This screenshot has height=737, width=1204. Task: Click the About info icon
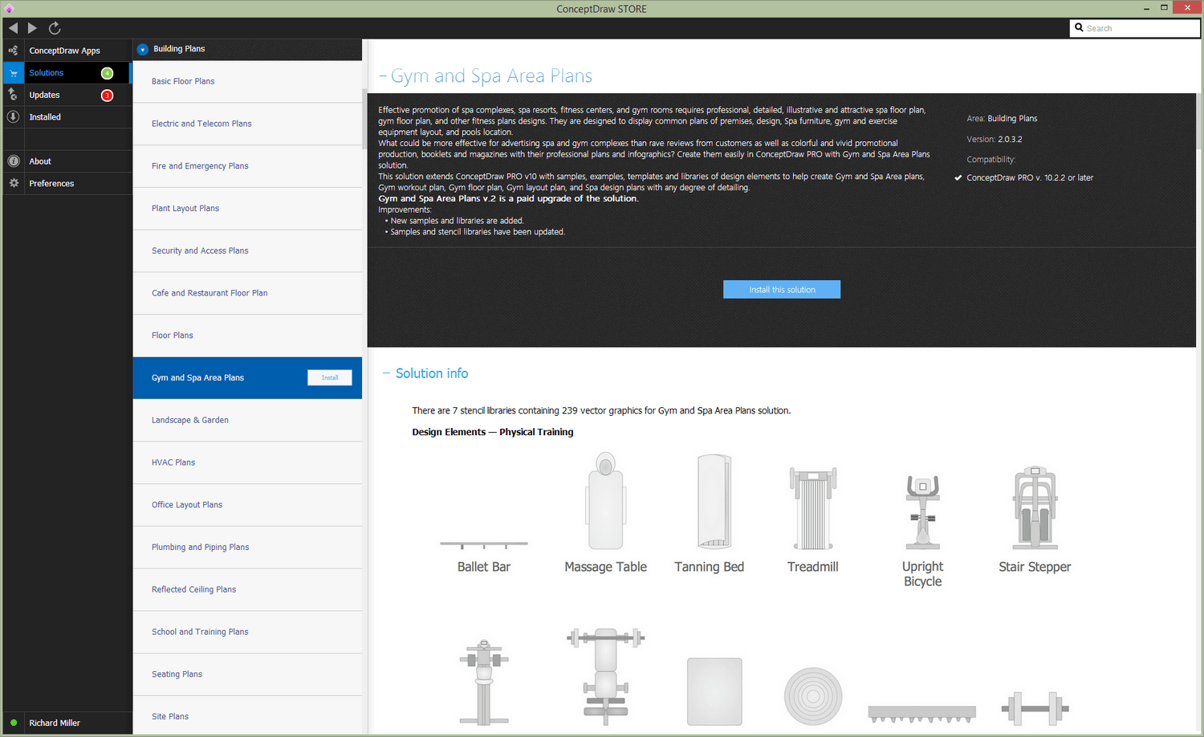13,161
